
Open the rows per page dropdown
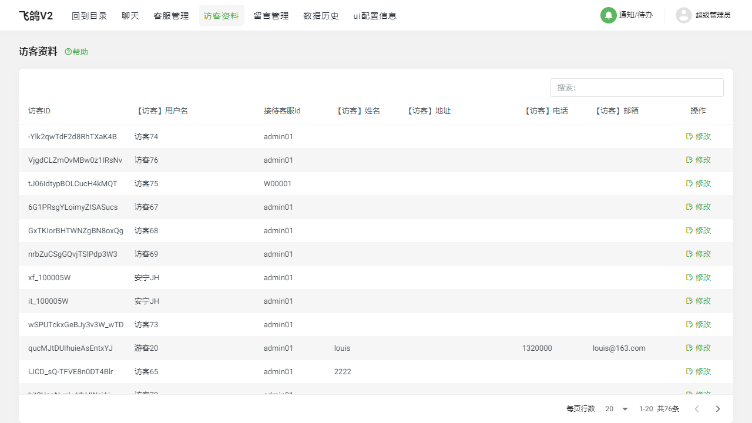pyautogui.click(x=617, y=409)
